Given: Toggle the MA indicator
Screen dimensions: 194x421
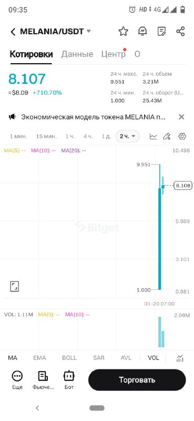Looking at the screenshot, I should click(13, 358).
